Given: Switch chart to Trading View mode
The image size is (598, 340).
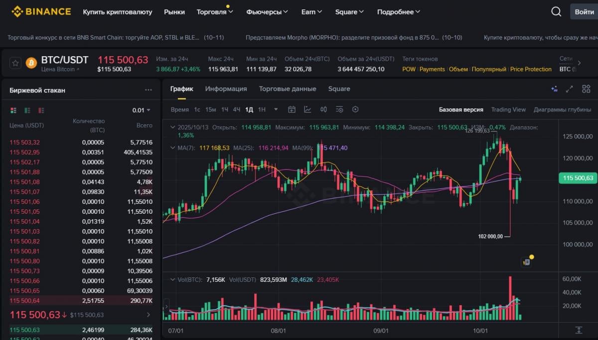Looking at the screenshot, I should point(508,109).
